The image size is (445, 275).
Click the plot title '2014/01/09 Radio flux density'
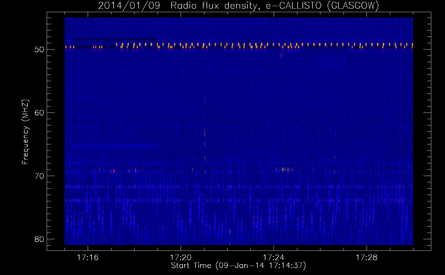[x=179, y=5]
